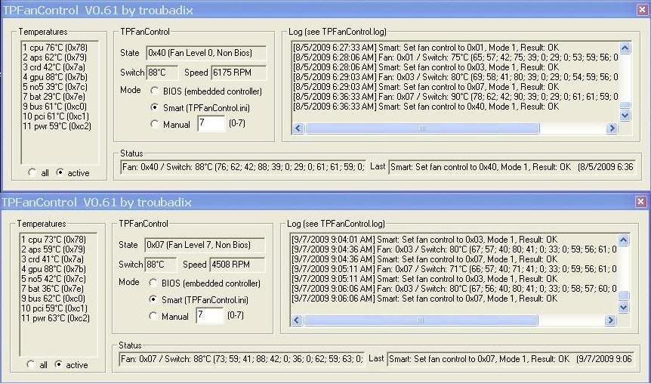Click the Last status field in top window
Image resolution: width=651 pixels, height=384 pixels.
511,167
